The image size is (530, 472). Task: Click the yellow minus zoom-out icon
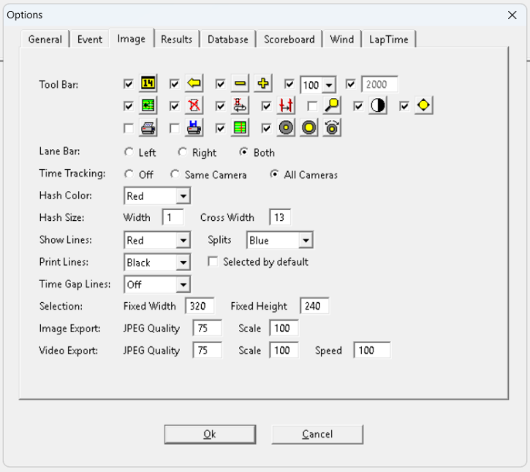(x=241, y=84)
